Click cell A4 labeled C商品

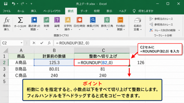(21, 75)
